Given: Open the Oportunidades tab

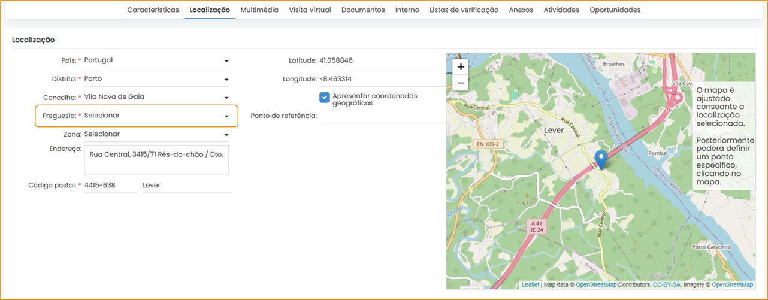Looking at the screenshot, I should (x=615, y=10).
